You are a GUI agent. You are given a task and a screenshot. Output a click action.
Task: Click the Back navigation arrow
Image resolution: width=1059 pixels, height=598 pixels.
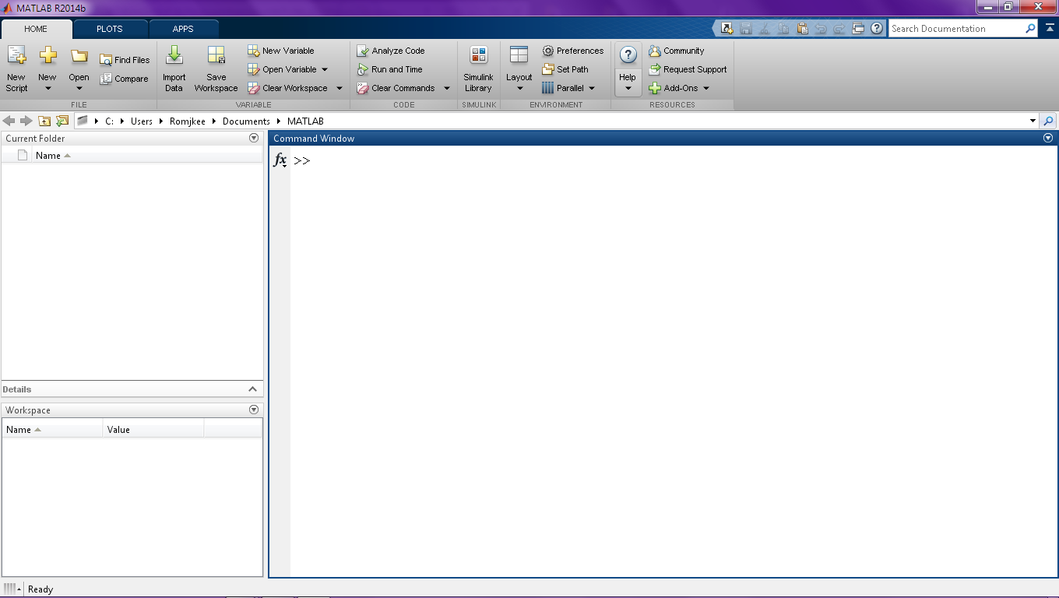[9, 121]
